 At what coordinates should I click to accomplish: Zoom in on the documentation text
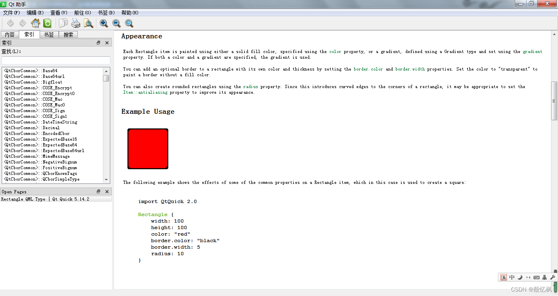103,23
